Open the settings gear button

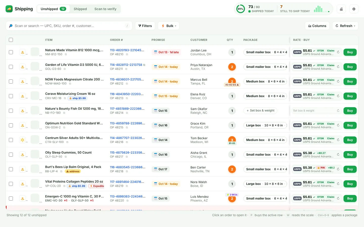pos(354,9)
